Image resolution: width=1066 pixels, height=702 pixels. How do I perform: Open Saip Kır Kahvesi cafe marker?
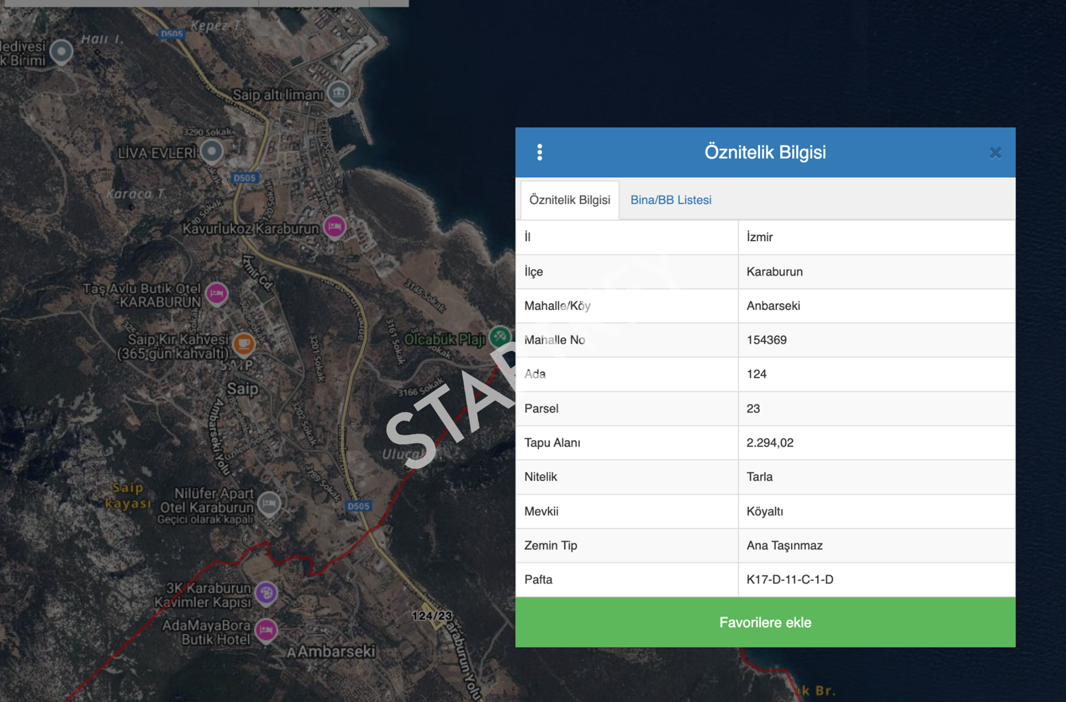[x=243, y=343]
